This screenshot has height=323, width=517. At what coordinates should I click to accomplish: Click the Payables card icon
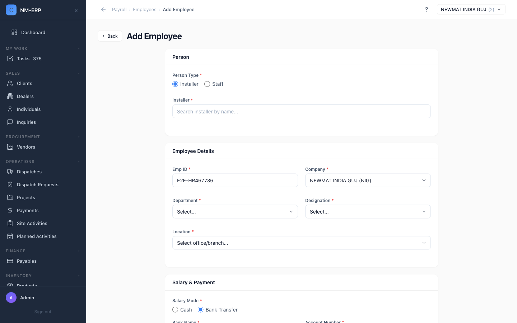[x=10, y=261]
